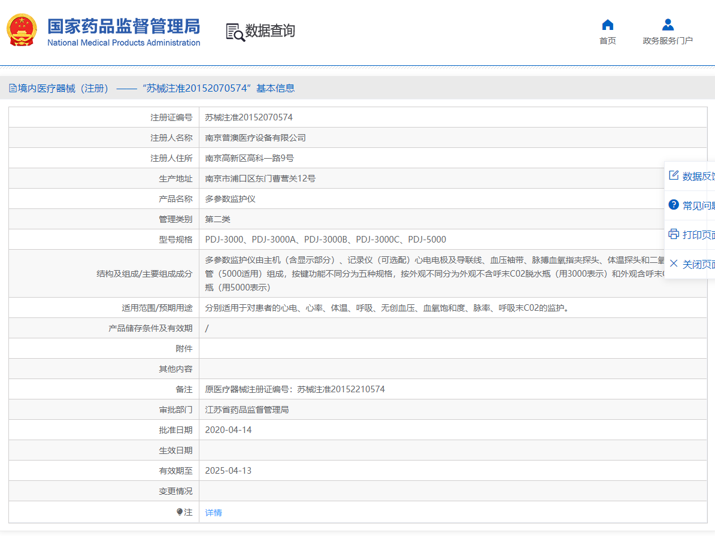Screen dimensions: 715x536
Task: Click the lightbulb icon beside 注
Action: (x=180, y=512)
